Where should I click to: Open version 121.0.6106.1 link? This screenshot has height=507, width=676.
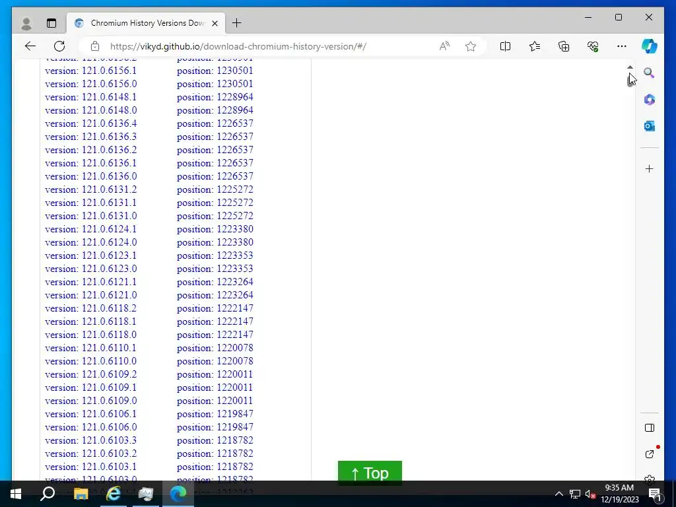click(x=90, y=414)
